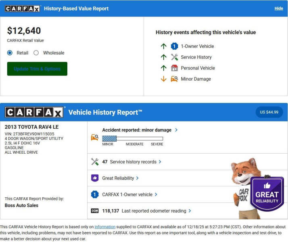288x242 pixels.
Task: Click the Minor Damage car icon in value events
Action: (x=174, y=79)
